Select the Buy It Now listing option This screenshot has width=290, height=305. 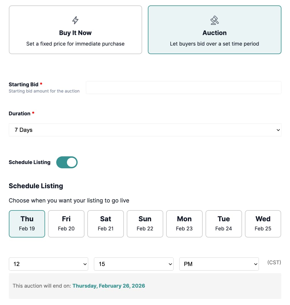pyautogui.click(x=75, y=30)
